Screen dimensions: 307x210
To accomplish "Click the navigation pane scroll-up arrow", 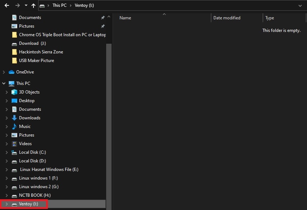I will point(109,17).
